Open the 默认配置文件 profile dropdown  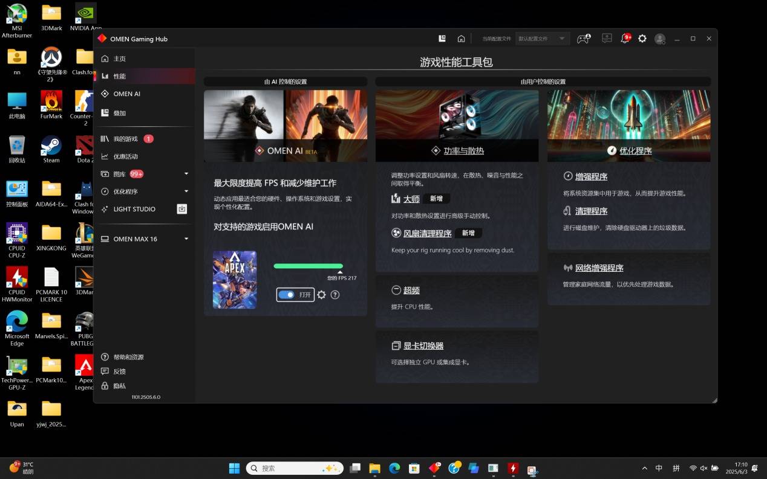click(x=542, y=39)
